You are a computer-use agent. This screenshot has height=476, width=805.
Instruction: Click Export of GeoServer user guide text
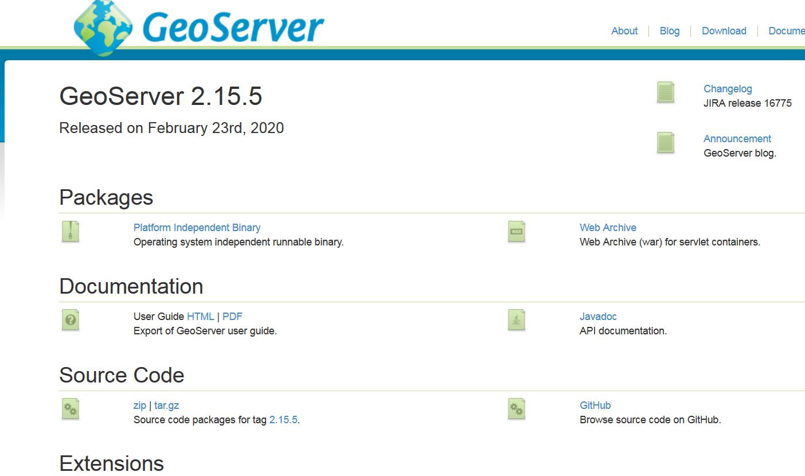(205, 331)
